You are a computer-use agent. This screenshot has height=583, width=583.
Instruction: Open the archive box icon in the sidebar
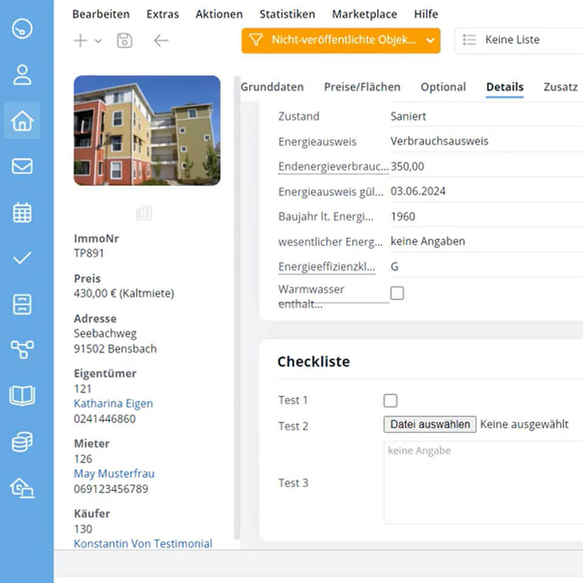pos(22,304)
